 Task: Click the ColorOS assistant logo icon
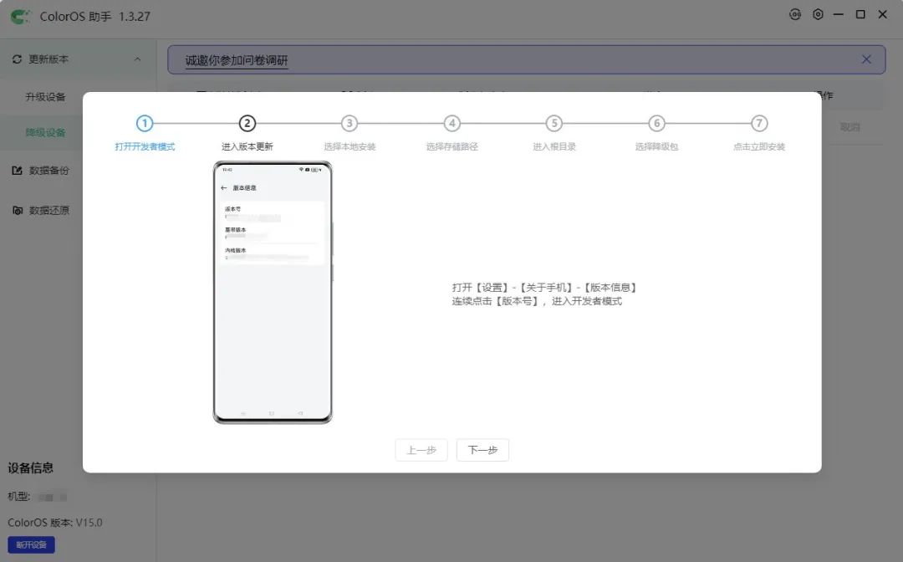click(x=19, y=16)
